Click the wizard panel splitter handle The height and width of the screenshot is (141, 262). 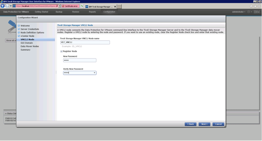[56, 72]
